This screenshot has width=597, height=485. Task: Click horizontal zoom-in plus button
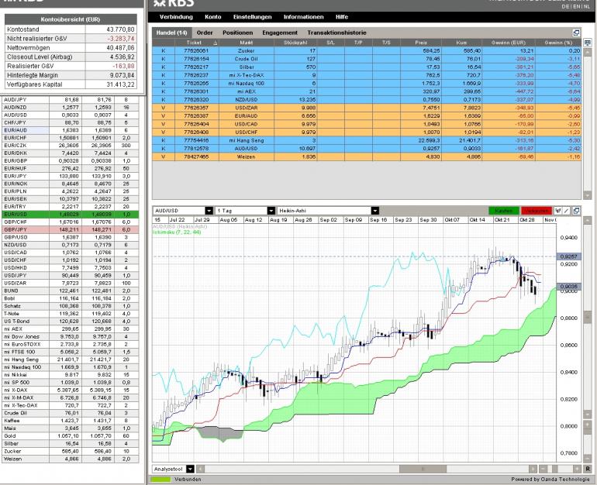[577, 469]
